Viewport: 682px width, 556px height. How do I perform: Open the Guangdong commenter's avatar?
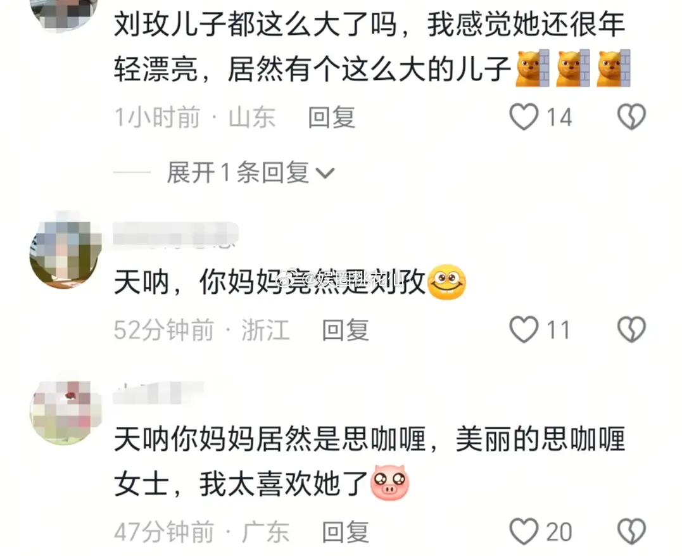65,411
